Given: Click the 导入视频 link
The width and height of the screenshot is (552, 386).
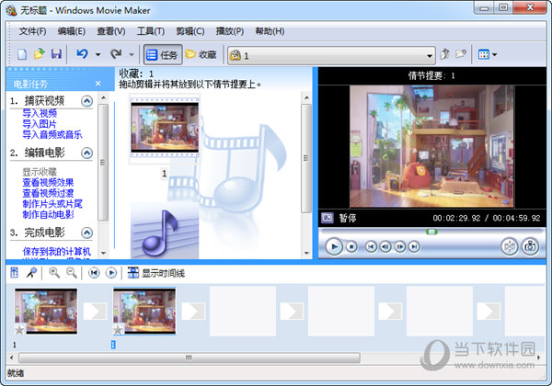Looking at the screenshot, I should (x=40, y=113).
